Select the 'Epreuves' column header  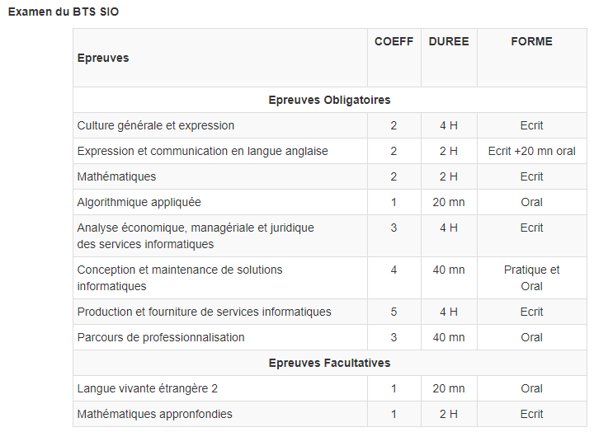[103, 58]
